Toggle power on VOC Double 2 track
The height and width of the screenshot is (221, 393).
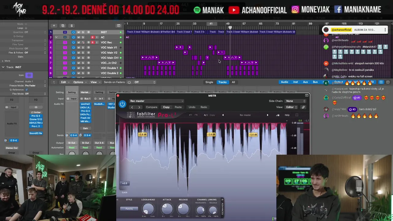(73, 73)
